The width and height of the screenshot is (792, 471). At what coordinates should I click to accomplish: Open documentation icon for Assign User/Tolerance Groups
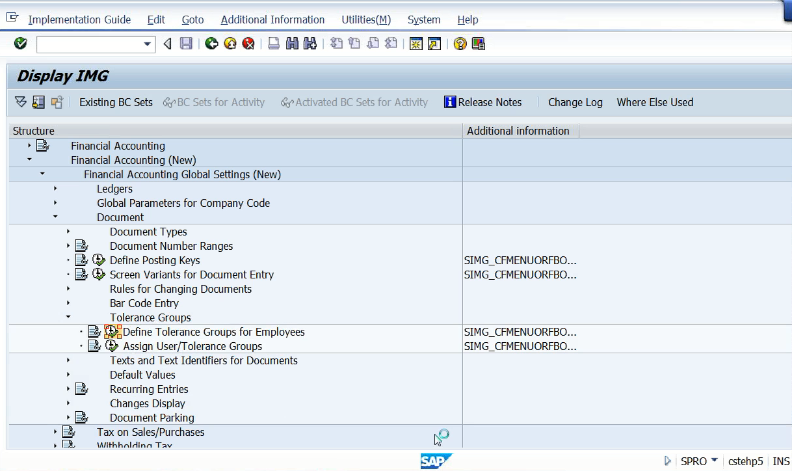coord(94,346)
